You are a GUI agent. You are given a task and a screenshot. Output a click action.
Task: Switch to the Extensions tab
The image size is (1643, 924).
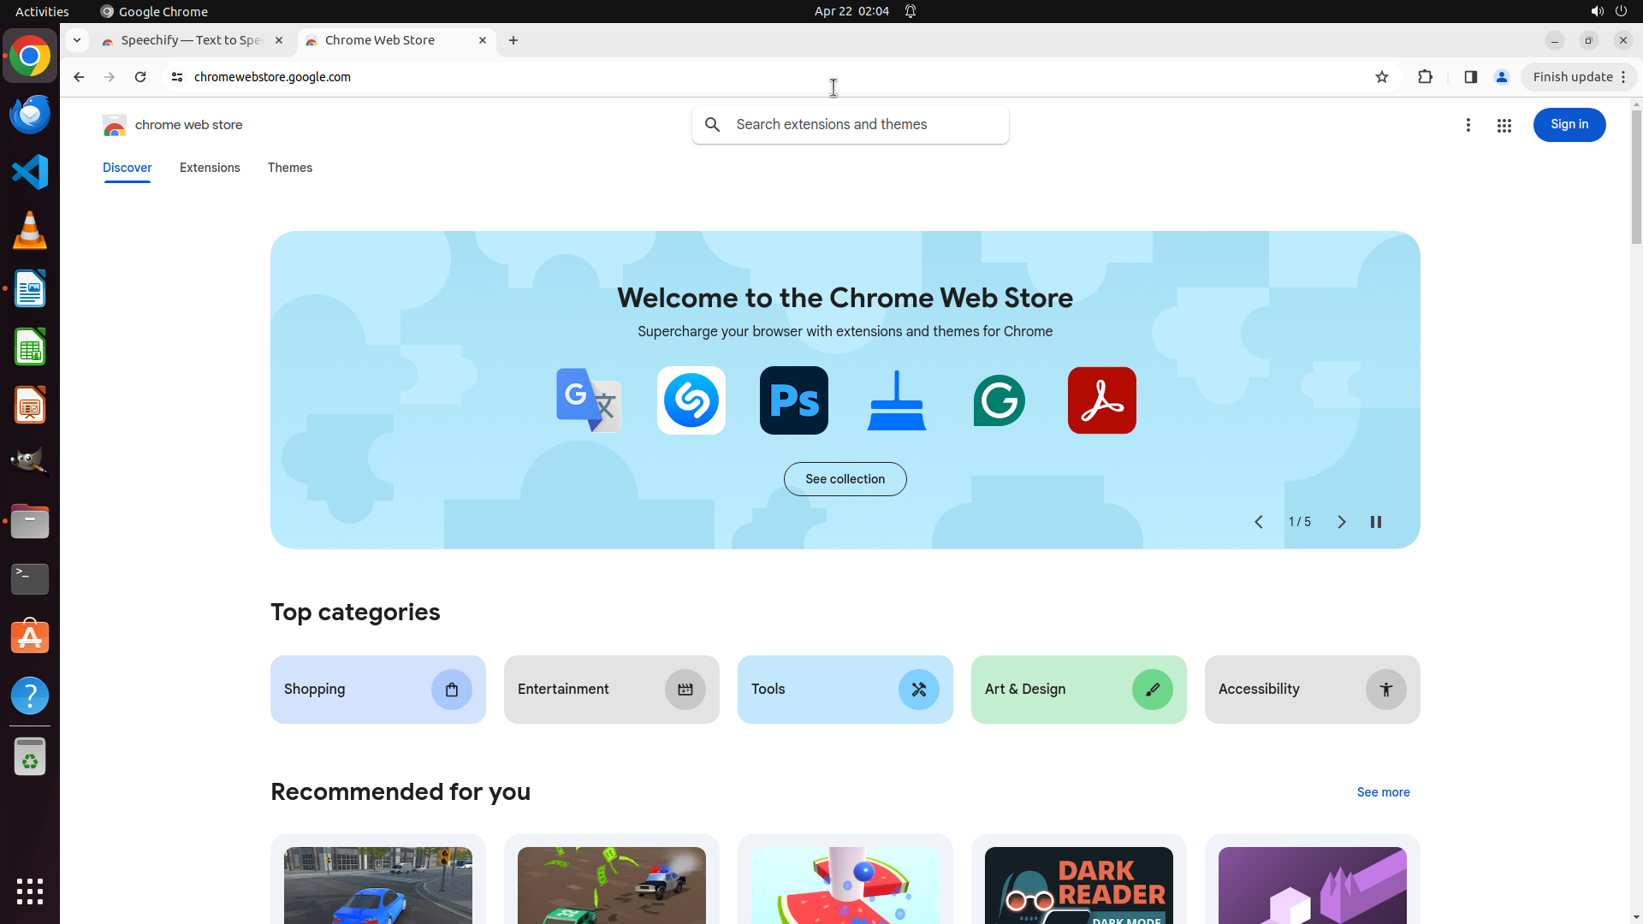(x=210, y=168)
